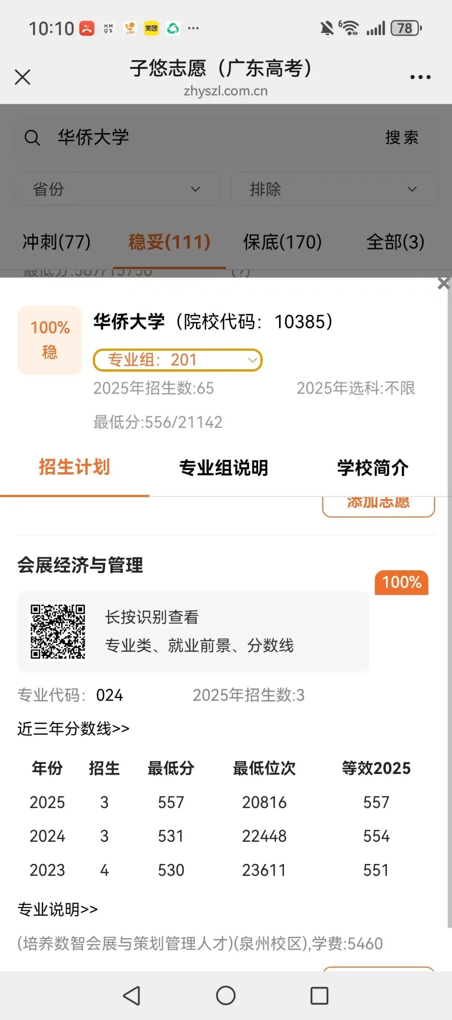452x1020 pixels.
Task: Open the 专业组说明 tab
Action: [x=223, y=468]
